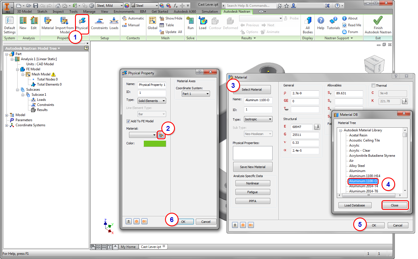Click Cancel in the Material dialog
This screenshot has width=418, height=259.
point(398,225)
